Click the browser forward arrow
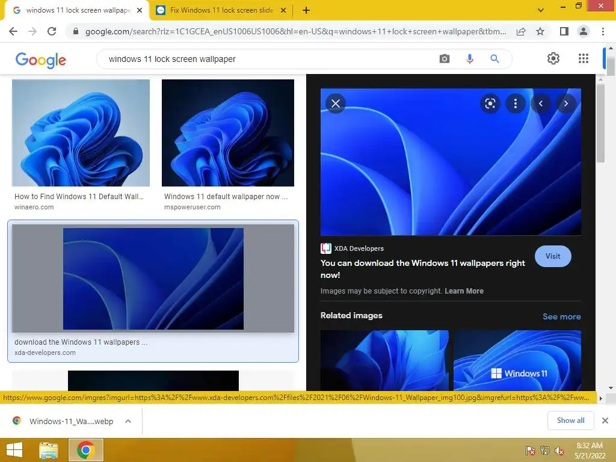This screenshot has width=616, height=462. 32,31
